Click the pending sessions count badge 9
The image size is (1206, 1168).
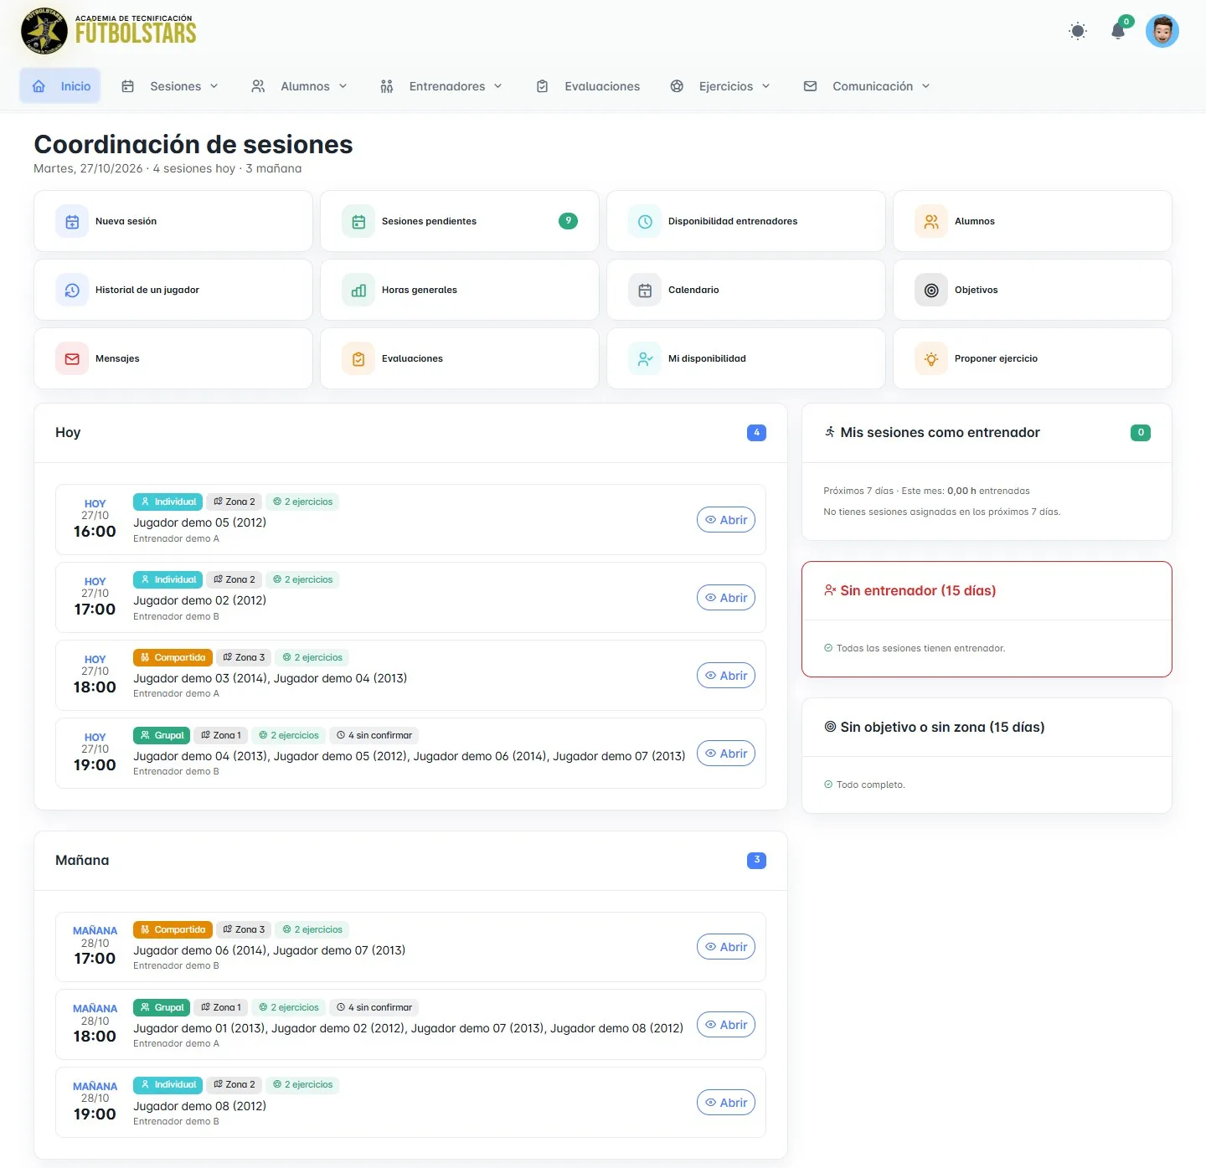(x=568, y=221)
